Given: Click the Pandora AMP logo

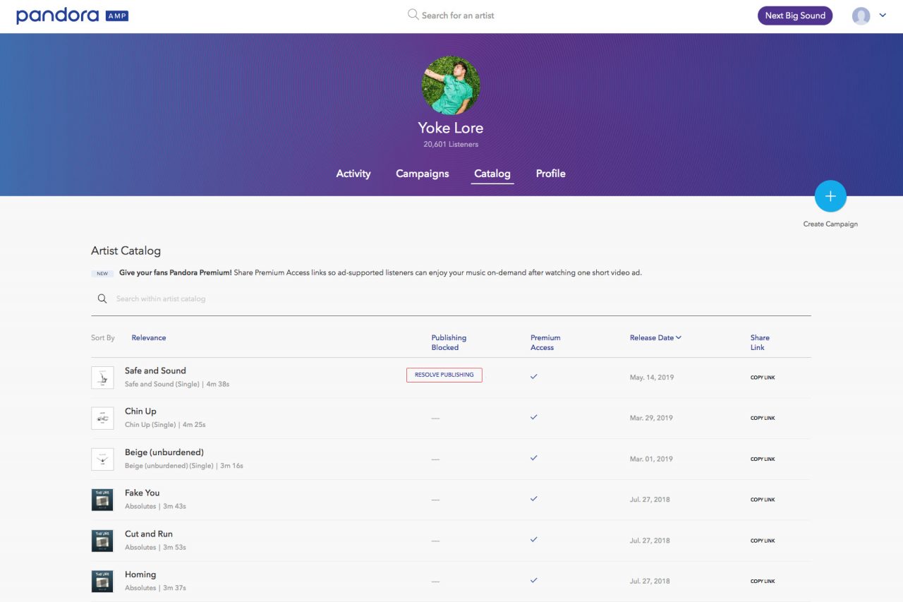Looking at the screenshot, I should tap(72, 16).
